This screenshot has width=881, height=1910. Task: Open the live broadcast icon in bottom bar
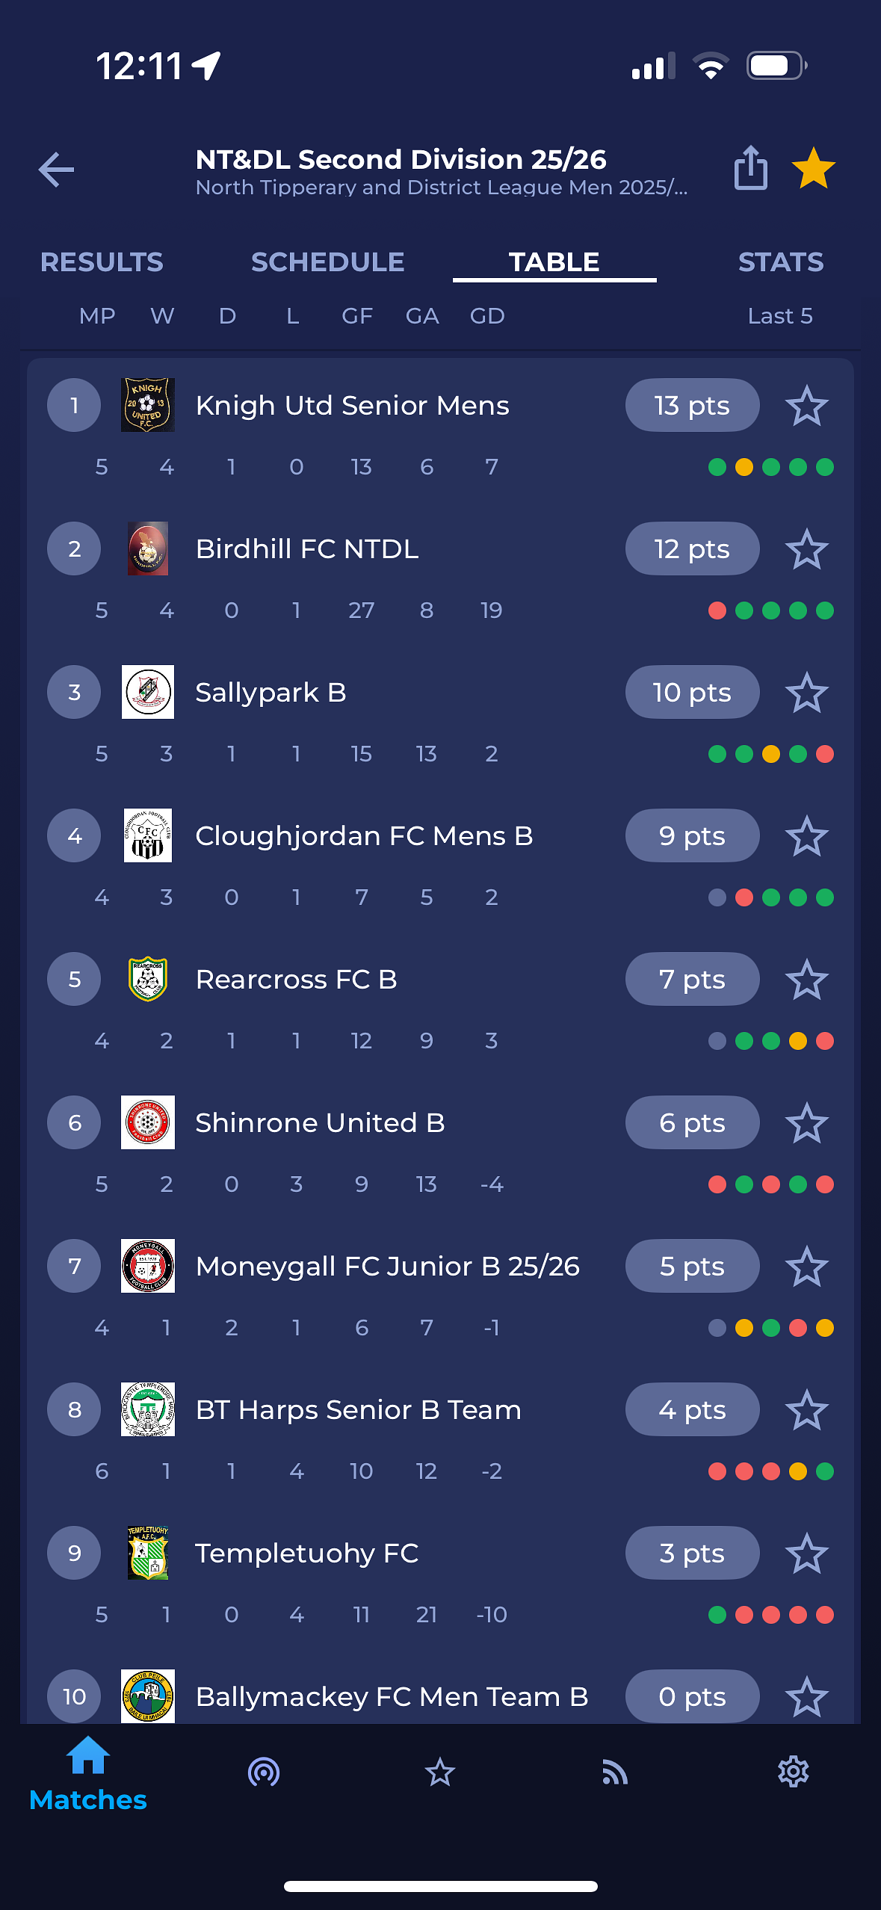pos(264,1772)
